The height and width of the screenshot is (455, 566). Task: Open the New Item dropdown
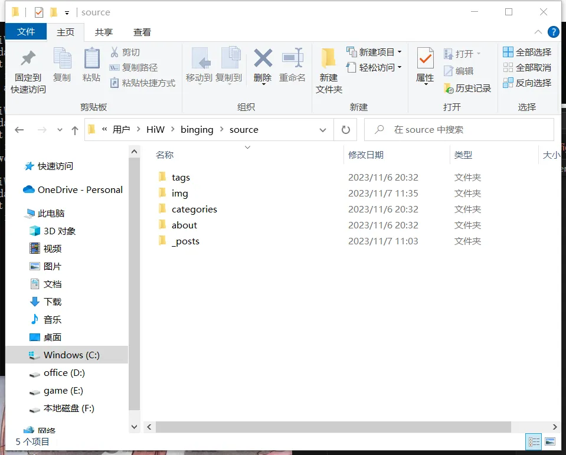pyautogui.click(x=374, y=52)
